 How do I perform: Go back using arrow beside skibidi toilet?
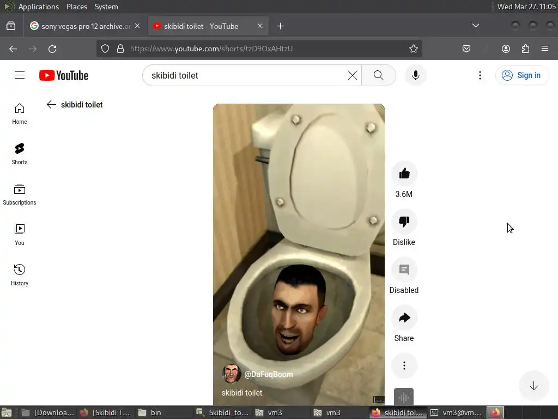51,104
